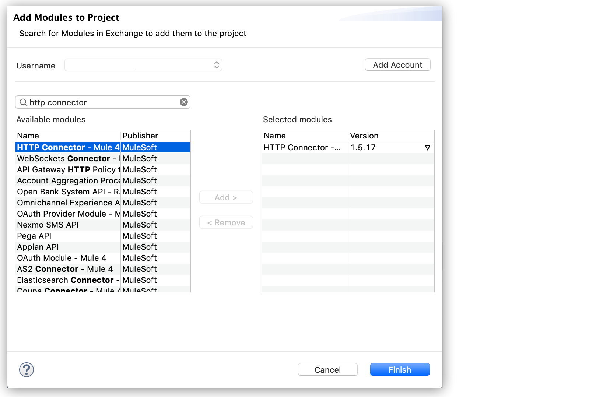This screenshot has width=596, height=397.
Task: Select HTTP Connector in Selected modules list
Action: tap(302, 148)
